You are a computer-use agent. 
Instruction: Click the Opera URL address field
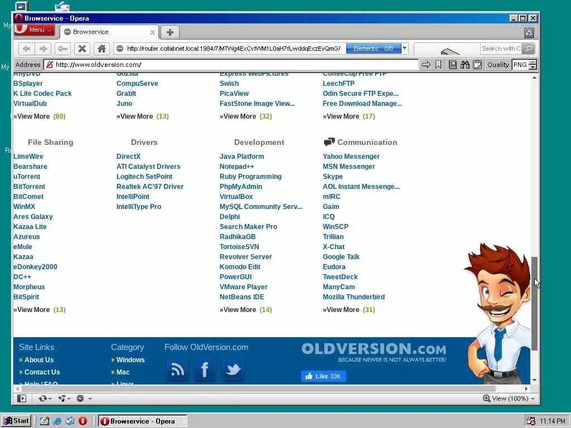point(233,48)
